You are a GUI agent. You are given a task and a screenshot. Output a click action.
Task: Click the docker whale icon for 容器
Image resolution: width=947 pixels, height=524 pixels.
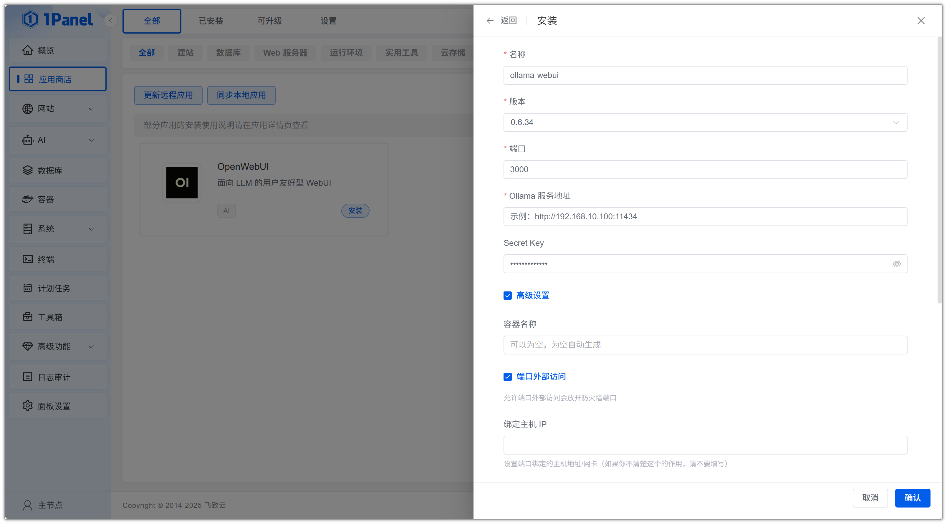pos(28,199)
